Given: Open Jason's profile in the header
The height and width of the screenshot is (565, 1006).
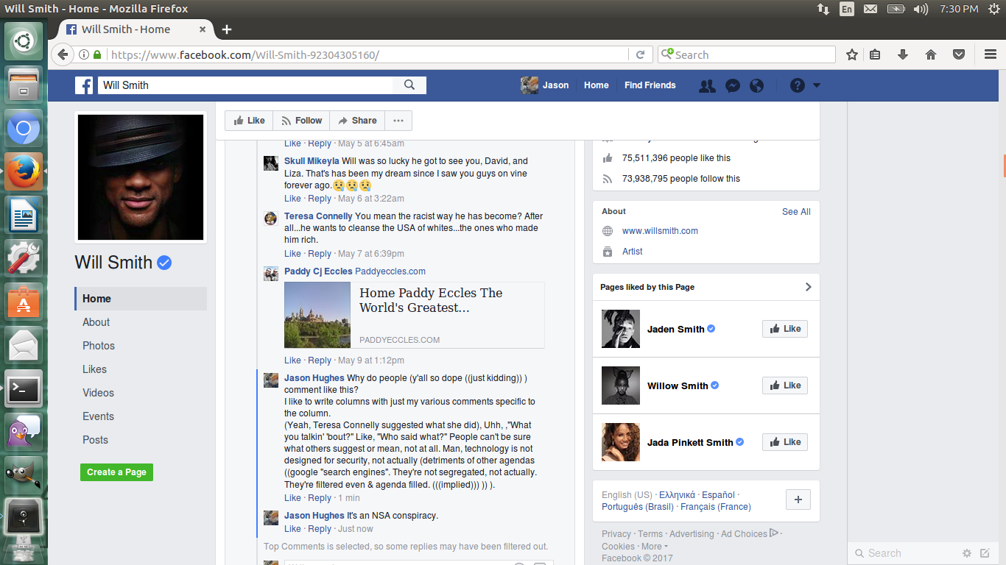Looking at the screenshot, I should (x=545, y=85).
